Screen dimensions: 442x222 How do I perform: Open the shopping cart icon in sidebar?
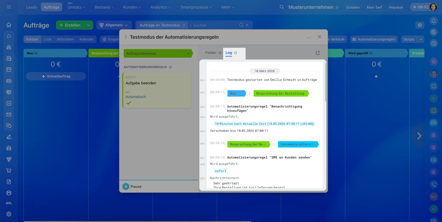point(9,171)
